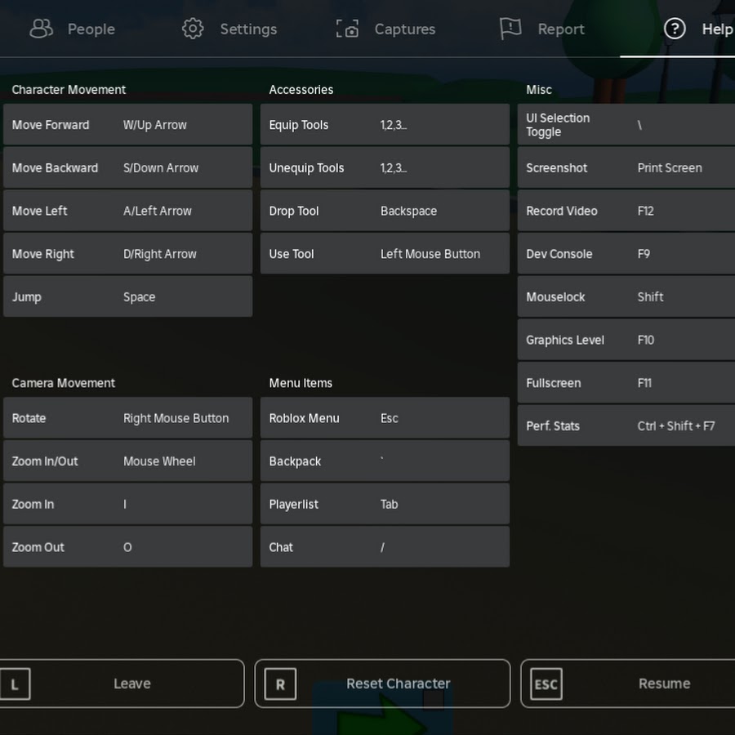Click the Settings gear icon
The height and width of the screenshot is (735, 735).
[x=193, y=29]
